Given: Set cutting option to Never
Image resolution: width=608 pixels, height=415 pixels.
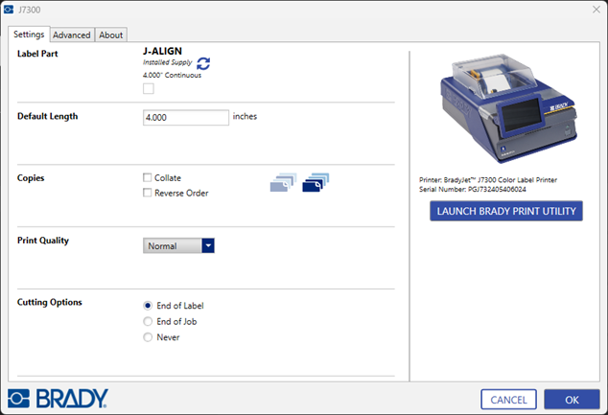Looking at the screenshot, I should point(148,337).
